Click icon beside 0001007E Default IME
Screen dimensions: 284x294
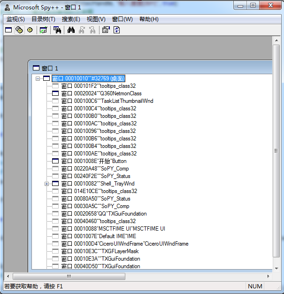pos(55,236)
